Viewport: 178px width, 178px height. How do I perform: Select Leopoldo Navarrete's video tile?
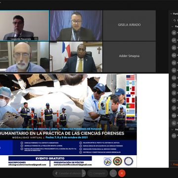pos(24,26)
